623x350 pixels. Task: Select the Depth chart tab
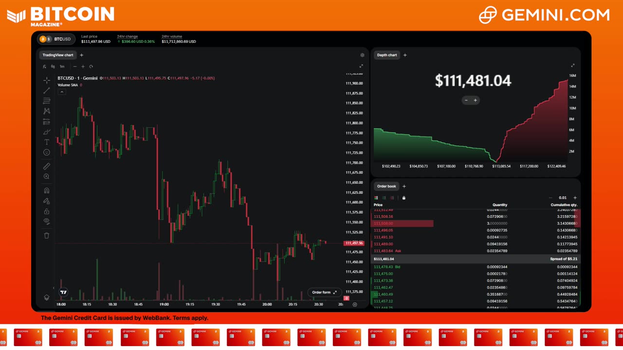click(387, 55)
